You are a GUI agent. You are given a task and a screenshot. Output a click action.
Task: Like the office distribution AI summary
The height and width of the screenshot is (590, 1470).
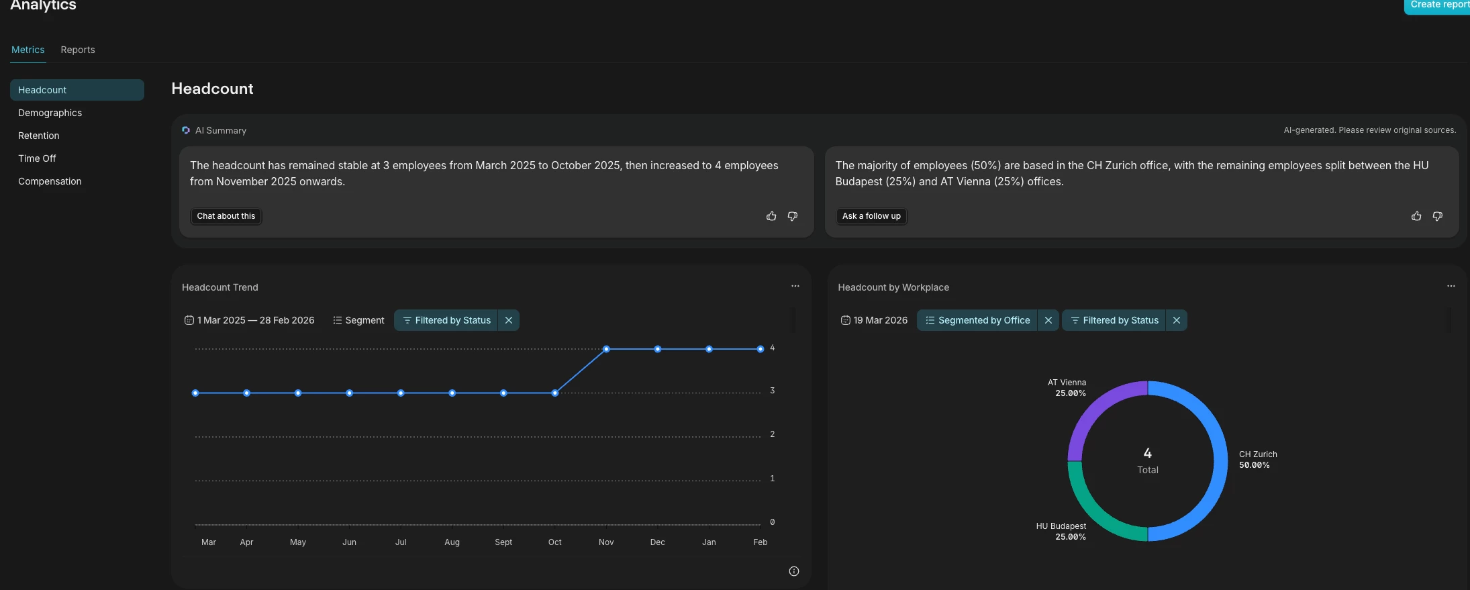click(1416, 216)
